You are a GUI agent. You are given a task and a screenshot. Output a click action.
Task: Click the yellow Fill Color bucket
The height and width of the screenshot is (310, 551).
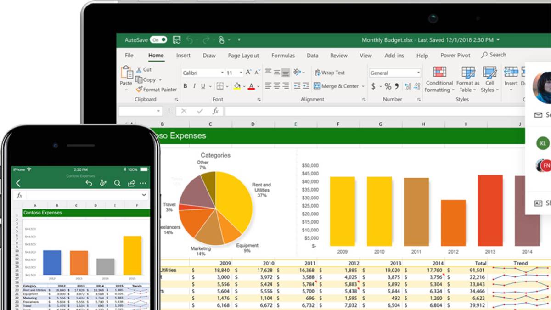pyautogui.click(x=237, y=86)
